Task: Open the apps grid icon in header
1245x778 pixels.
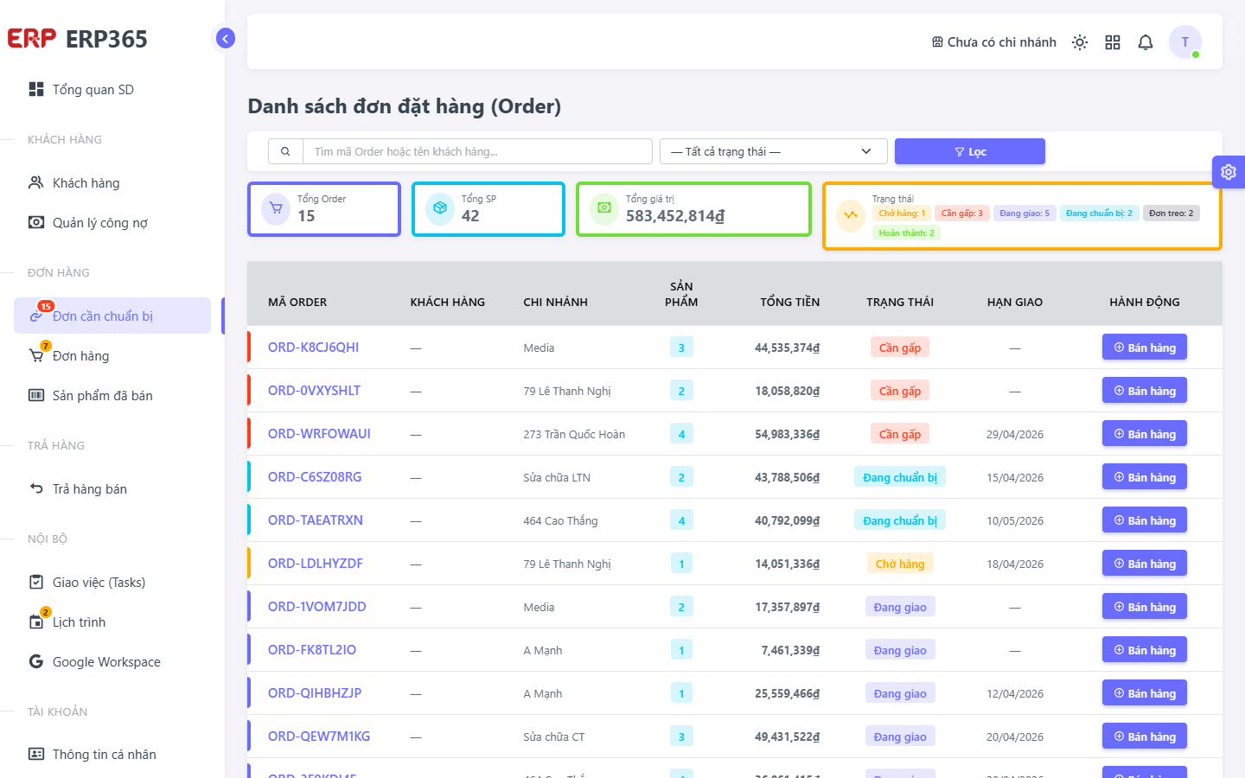Action: pos(1113,42)
